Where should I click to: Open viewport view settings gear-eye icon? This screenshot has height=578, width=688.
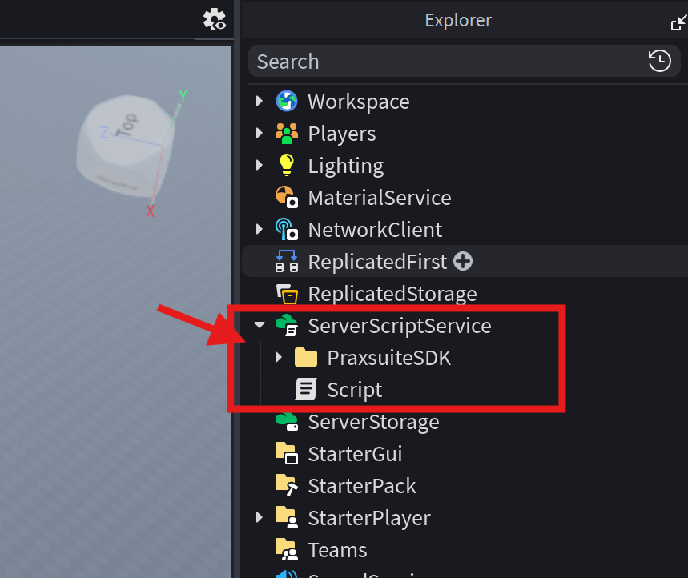click(214, 20)
